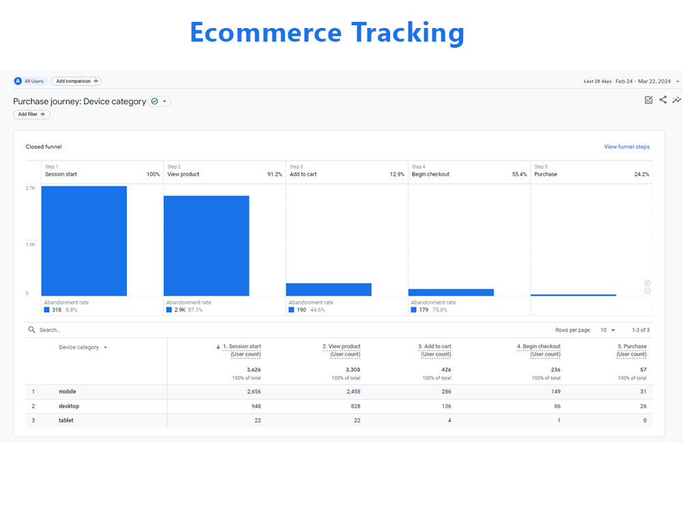Viewport: 683px width, 512px height.
Task: Click mobile session start value 2,656
Action: (254, 392)
